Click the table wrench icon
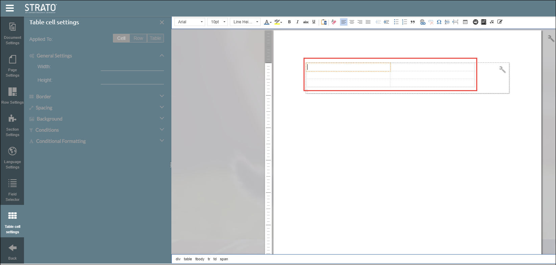Viewport: 556px width, 265px height. [502, 70]
